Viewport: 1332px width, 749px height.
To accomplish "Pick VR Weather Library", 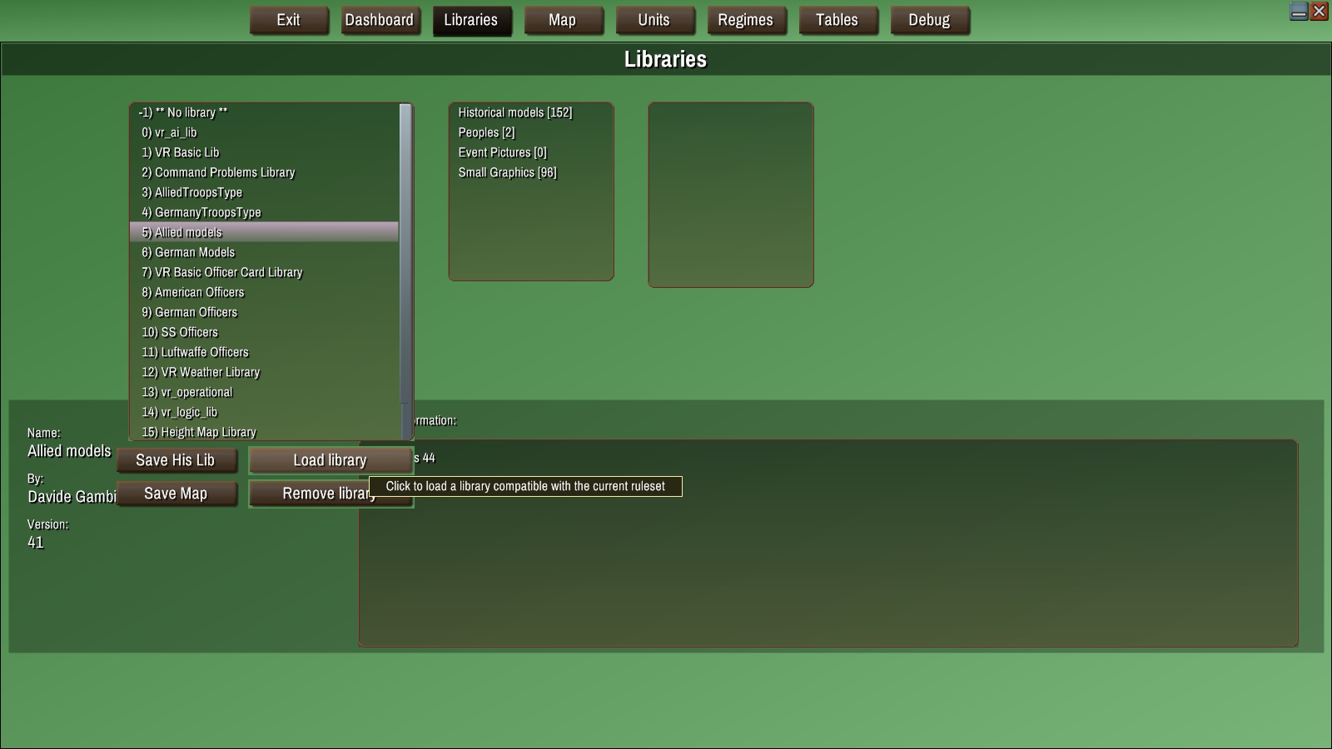I will point(265,372).
